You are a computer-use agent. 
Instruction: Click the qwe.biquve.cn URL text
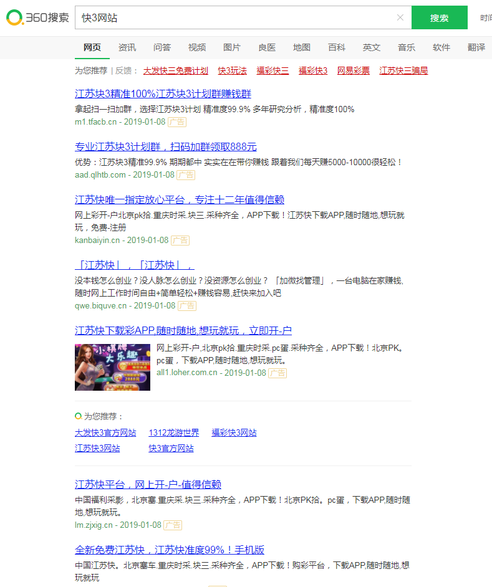pyautogui.click(x=100, y=305)
